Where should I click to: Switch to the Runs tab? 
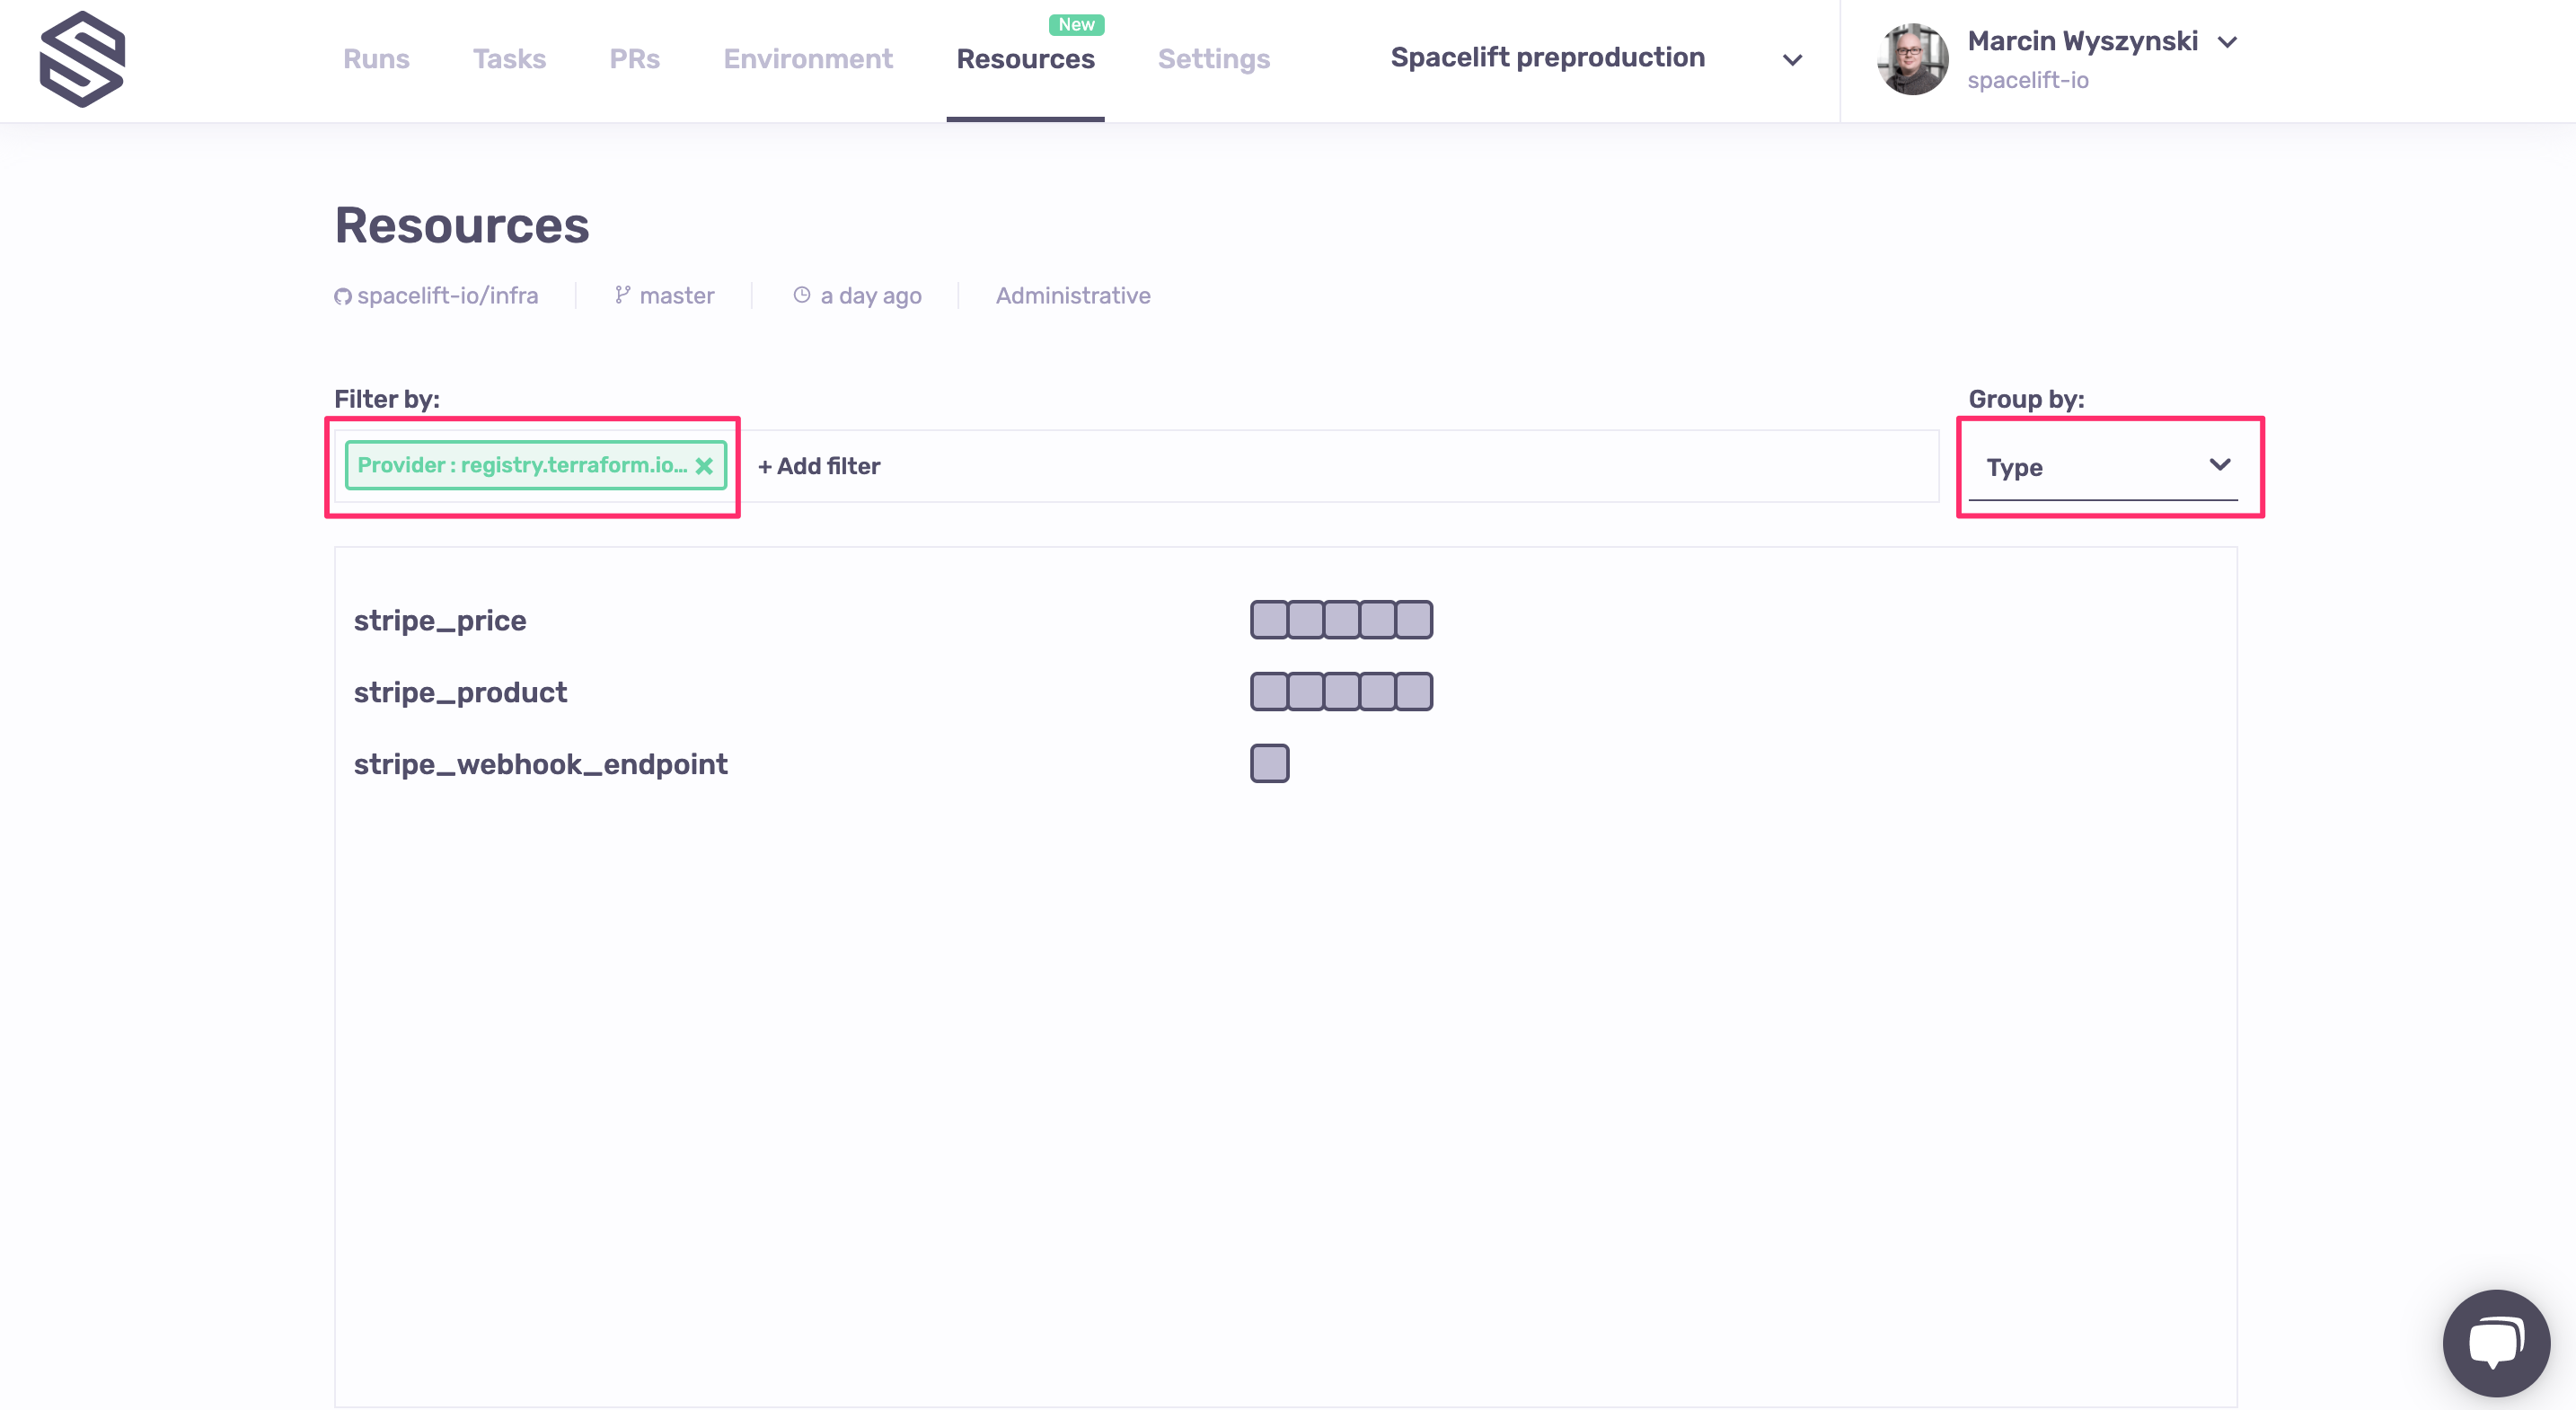(376, 59)
